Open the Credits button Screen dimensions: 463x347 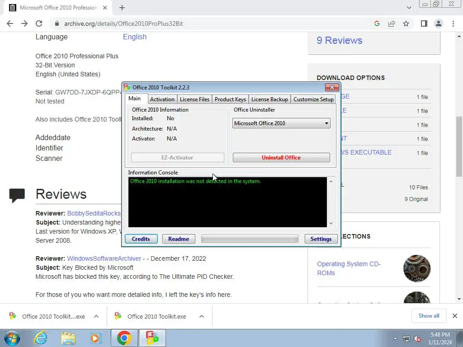[141, 239]
